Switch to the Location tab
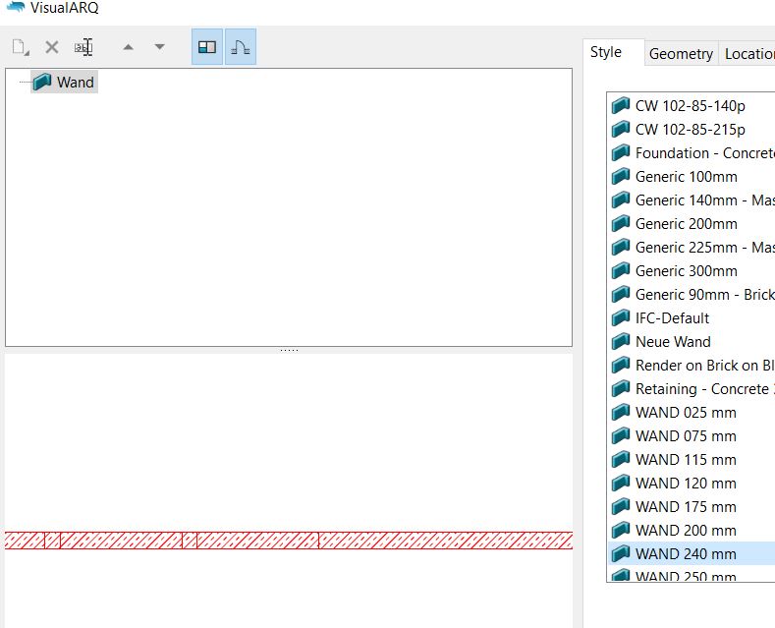The image size is (775, 628). [x=747, y=53]
